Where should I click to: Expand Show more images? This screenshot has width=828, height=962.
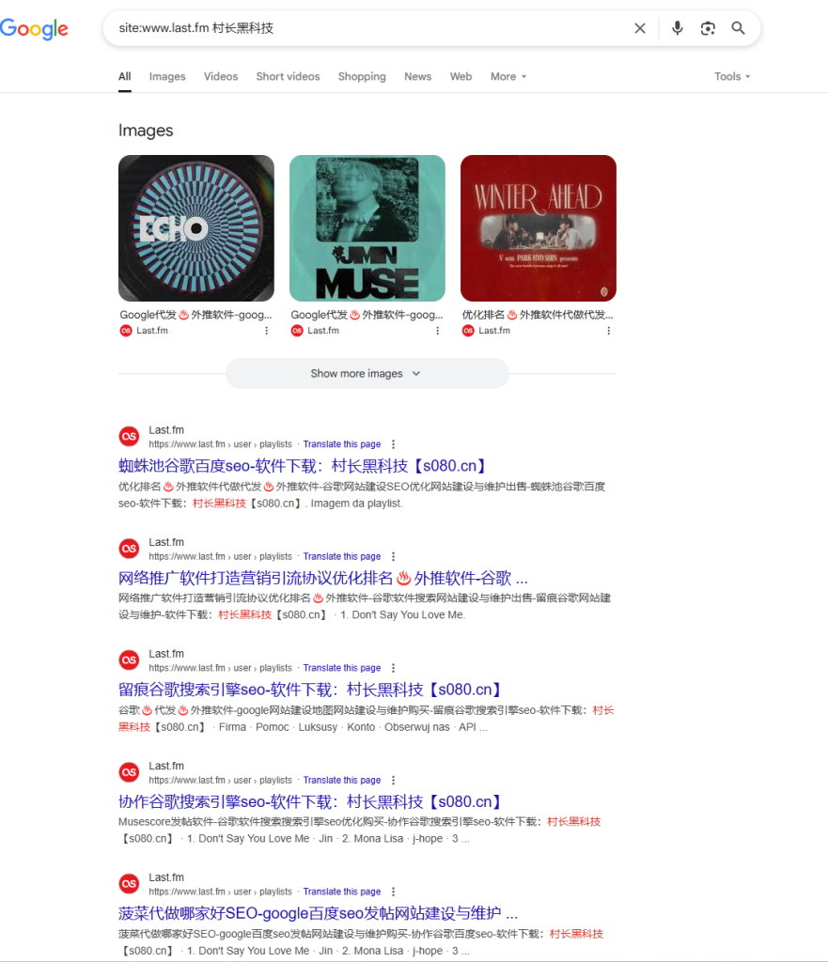[367, 374]
